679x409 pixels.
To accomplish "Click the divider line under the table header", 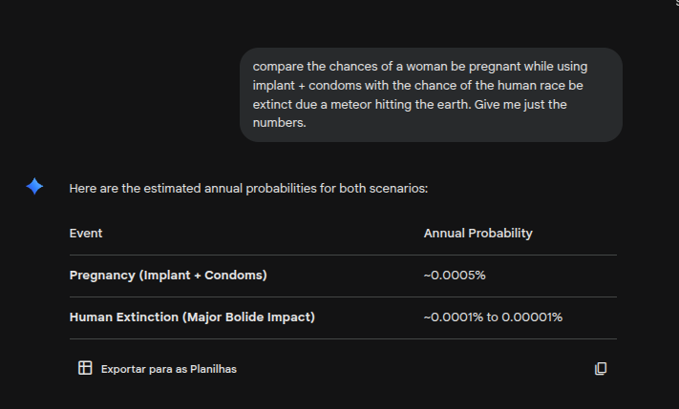I will point(343,256).
